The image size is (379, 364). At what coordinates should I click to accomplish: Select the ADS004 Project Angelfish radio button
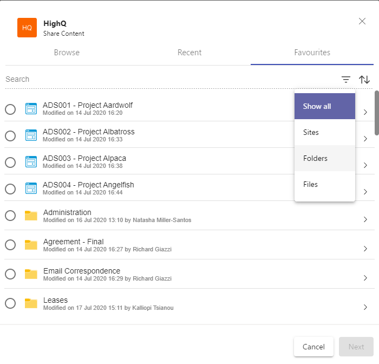point(10,189)
